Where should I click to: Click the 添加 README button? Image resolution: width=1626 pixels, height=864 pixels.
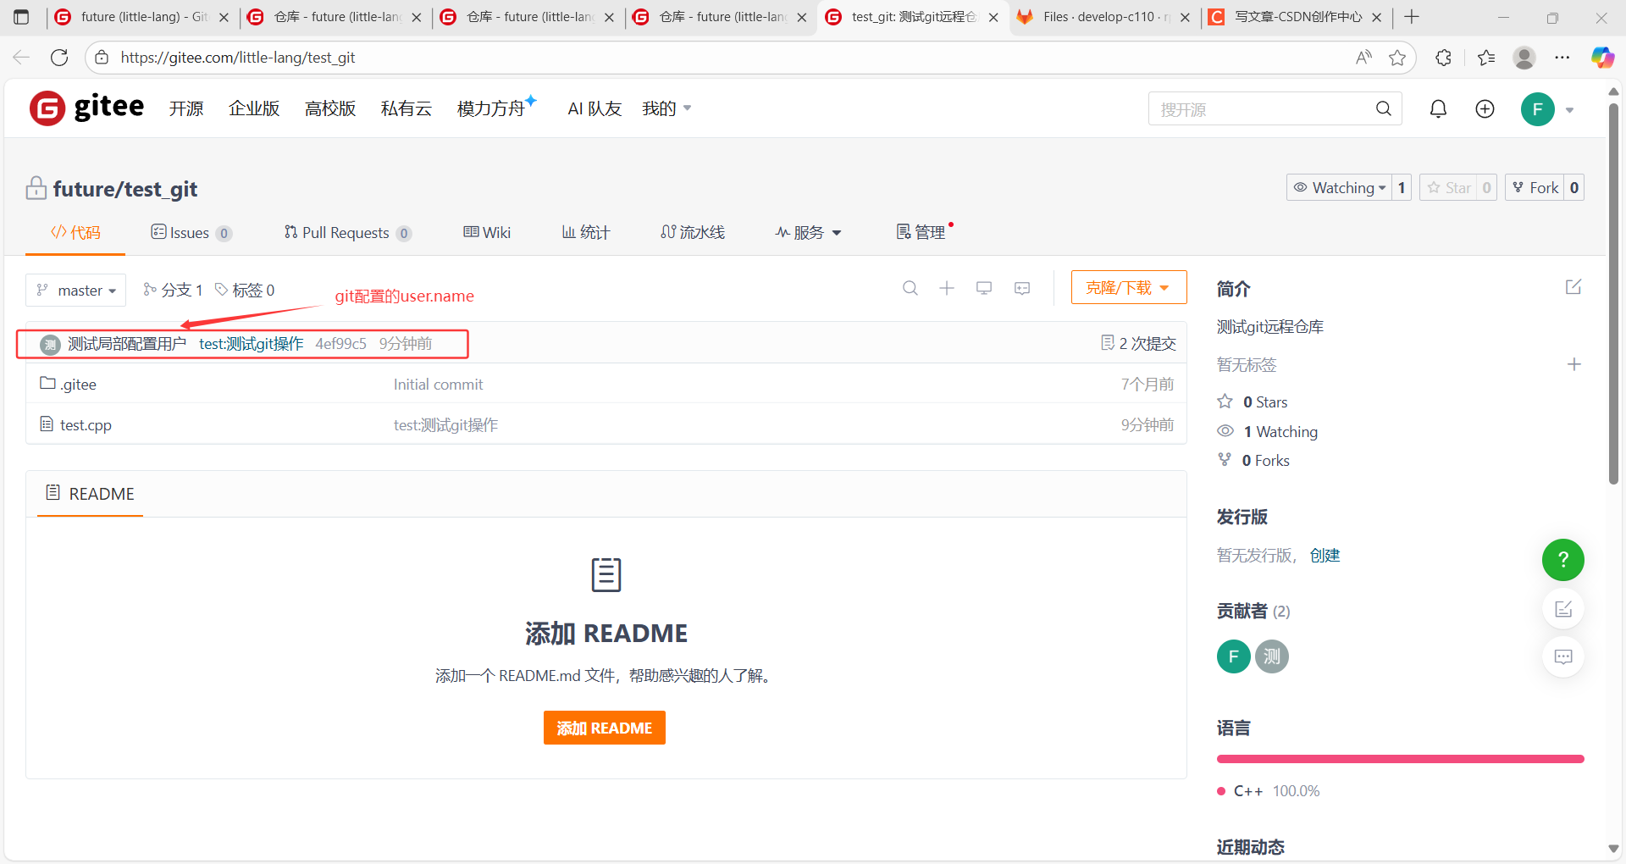[x=605, y=728]
